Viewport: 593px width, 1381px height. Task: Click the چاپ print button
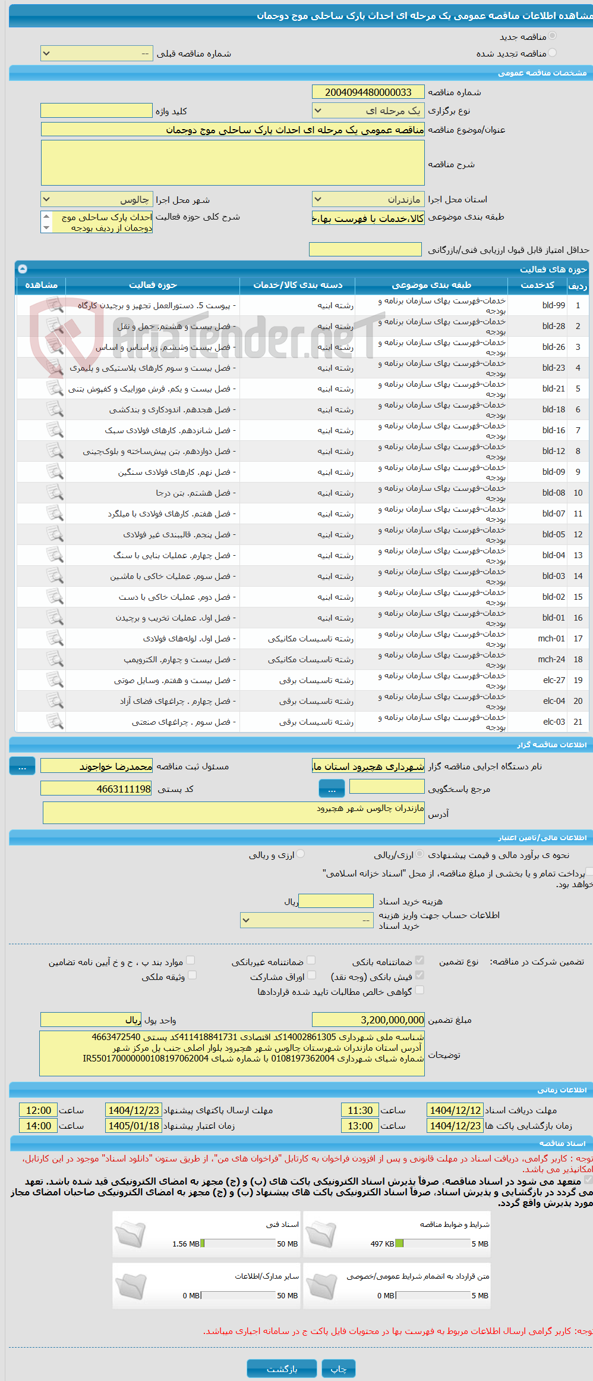point(339,1369)
